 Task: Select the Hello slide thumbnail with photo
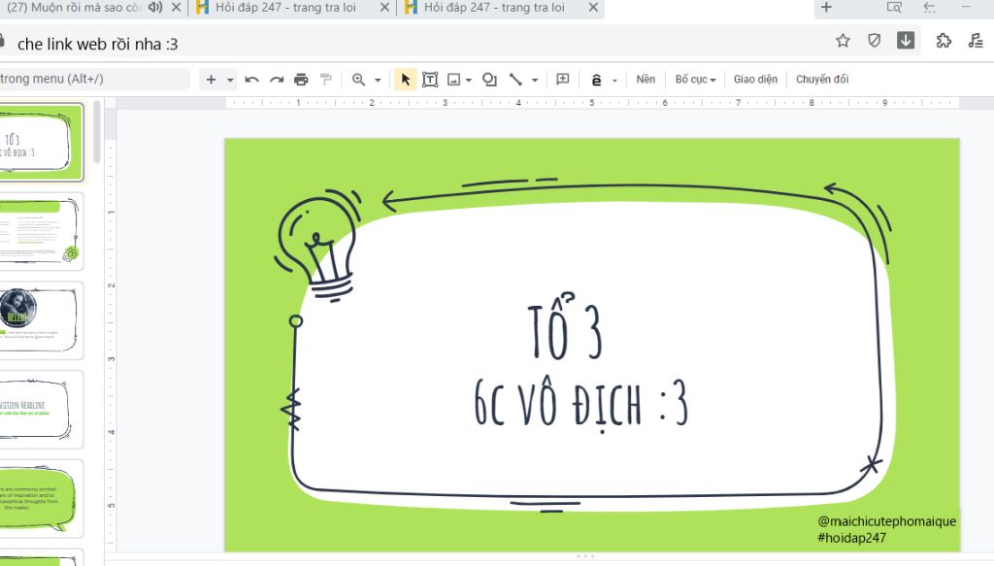(41, 320)
